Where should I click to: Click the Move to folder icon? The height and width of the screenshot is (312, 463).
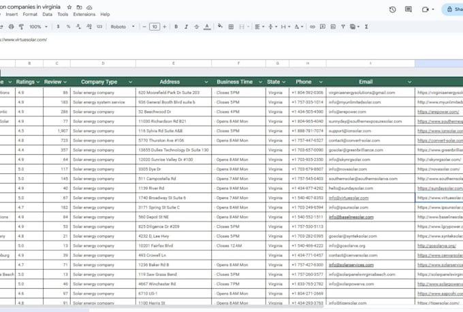coord(79,7)
